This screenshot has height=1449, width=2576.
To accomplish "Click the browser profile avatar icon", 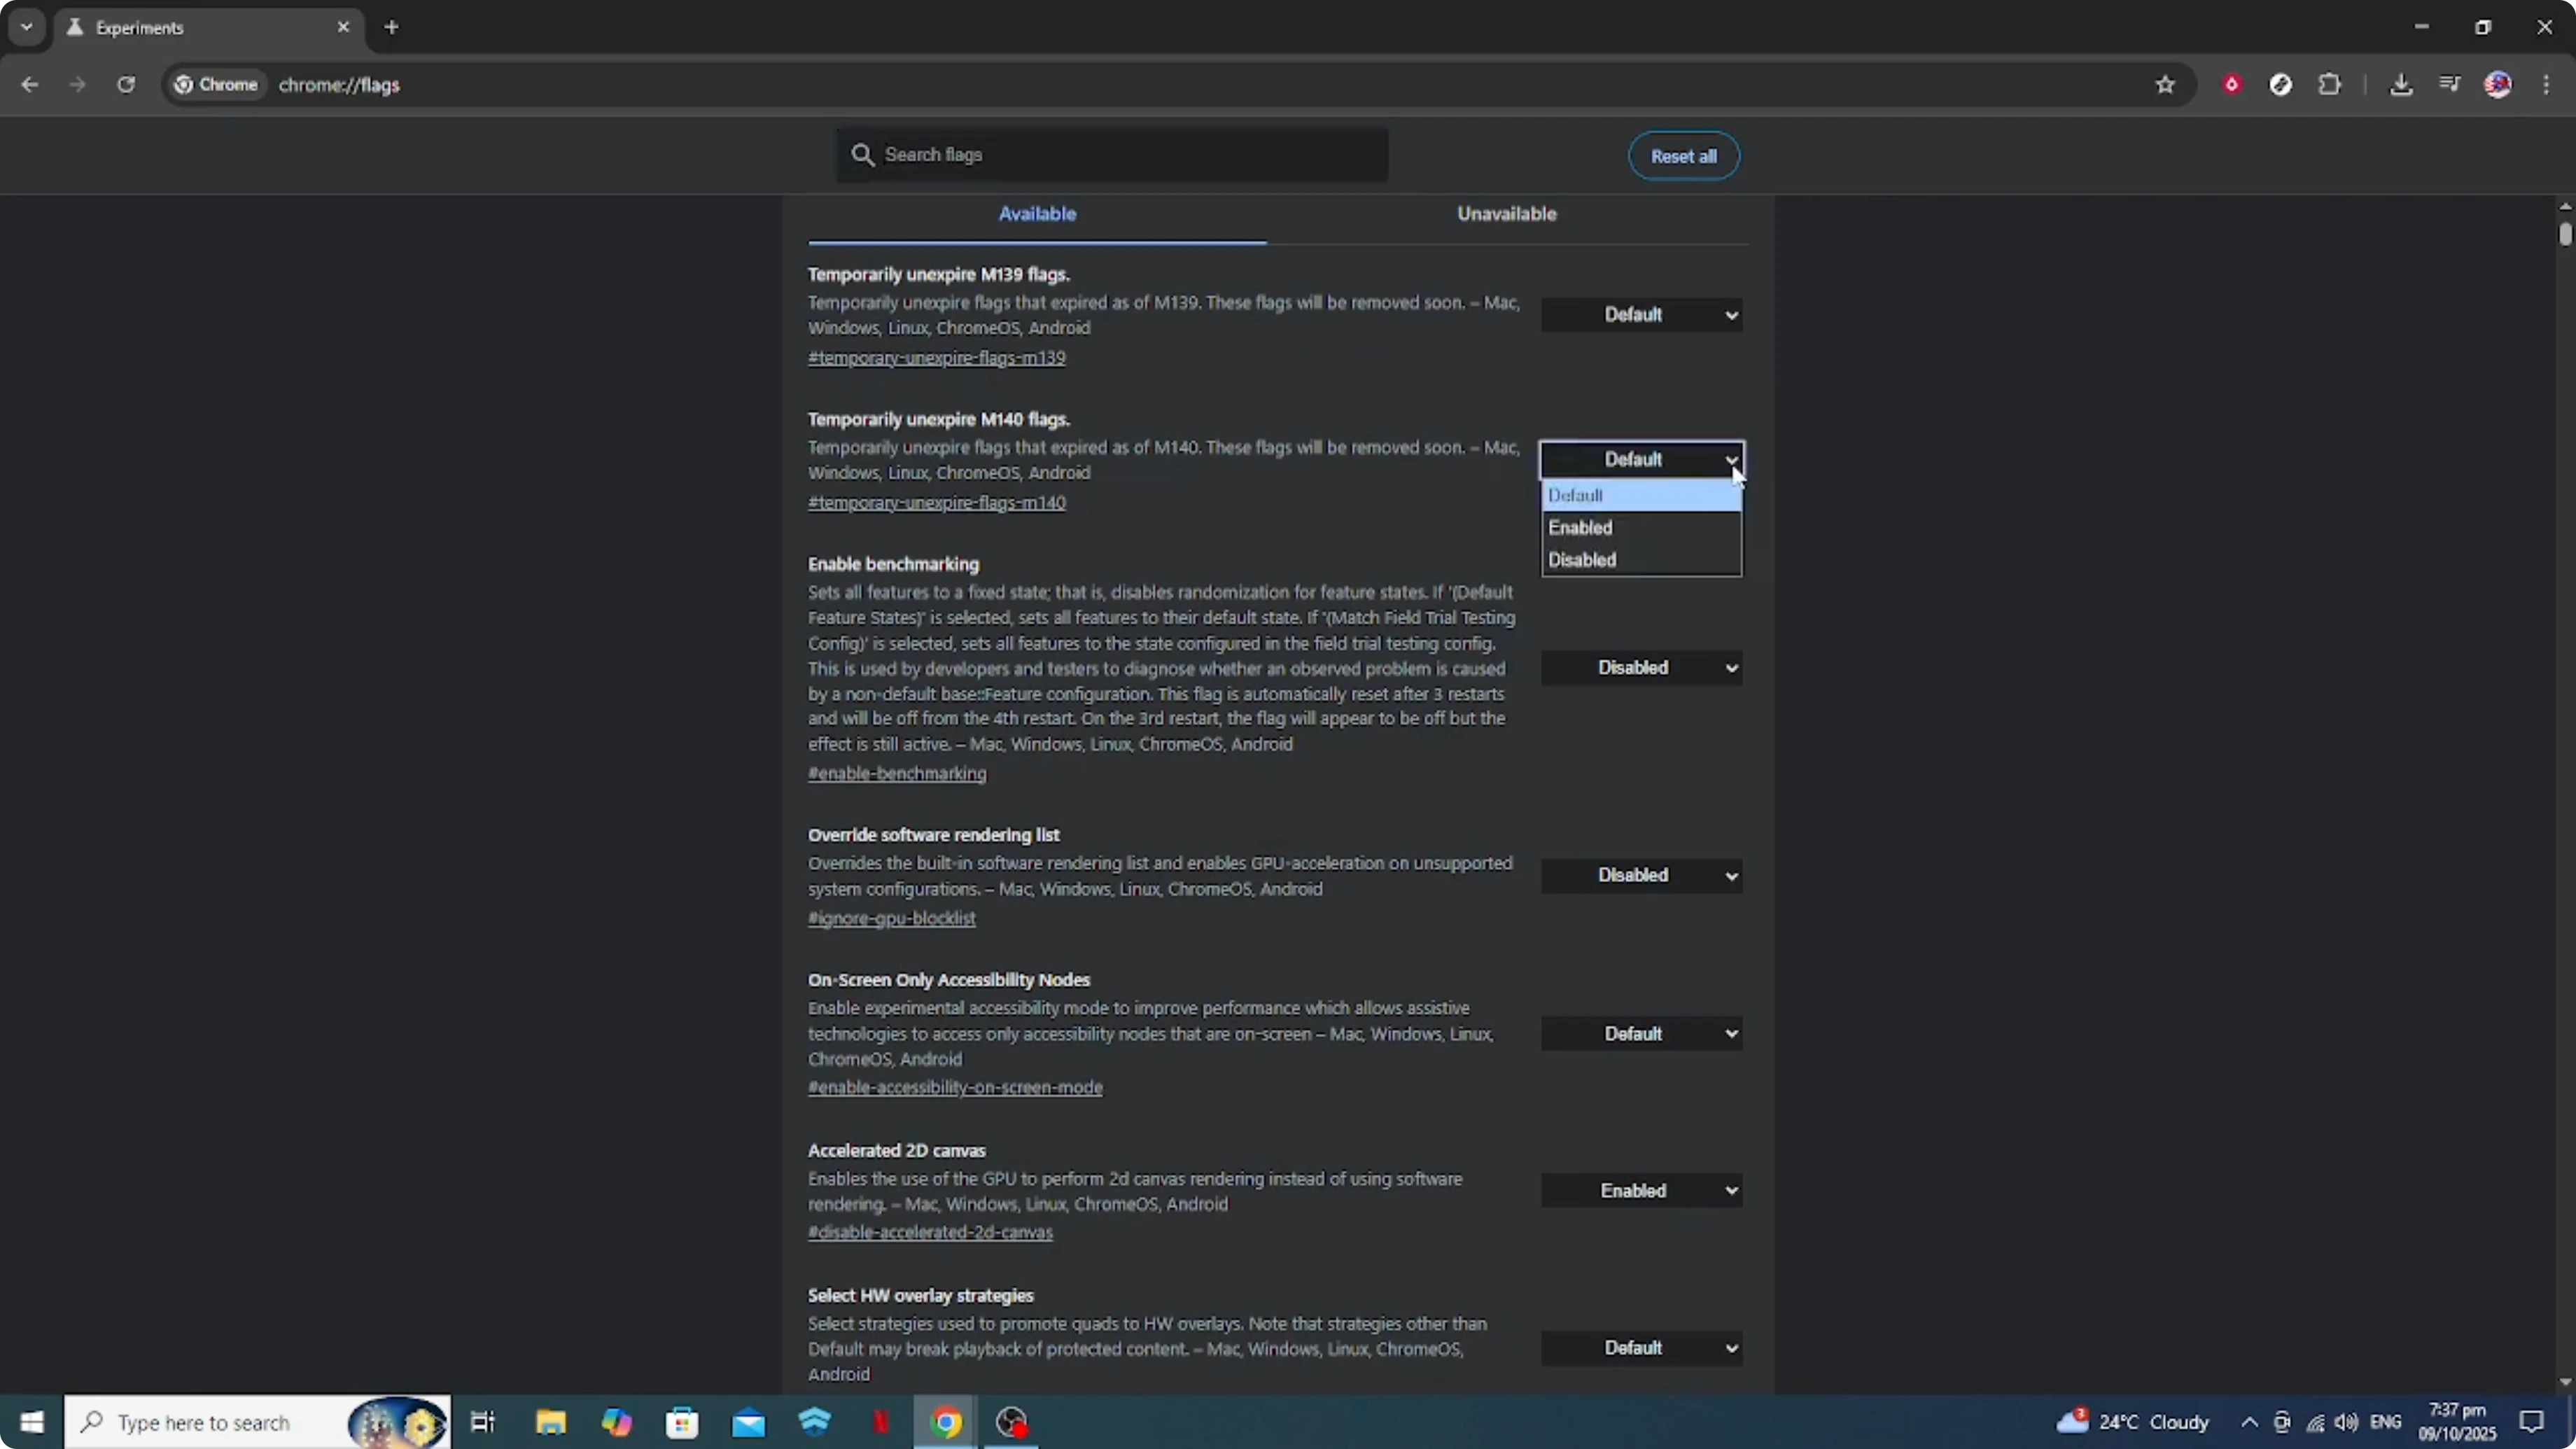I will tap(2499, 85).
